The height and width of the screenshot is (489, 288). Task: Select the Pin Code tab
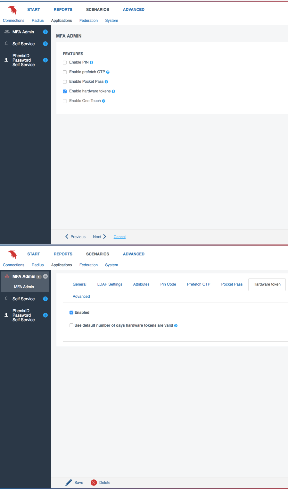pyautogui.click(x=168, y=284)
